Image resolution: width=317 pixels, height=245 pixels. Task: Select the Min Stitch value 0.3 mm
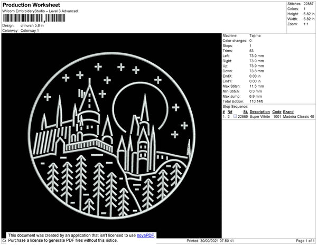tap(256, 91)
